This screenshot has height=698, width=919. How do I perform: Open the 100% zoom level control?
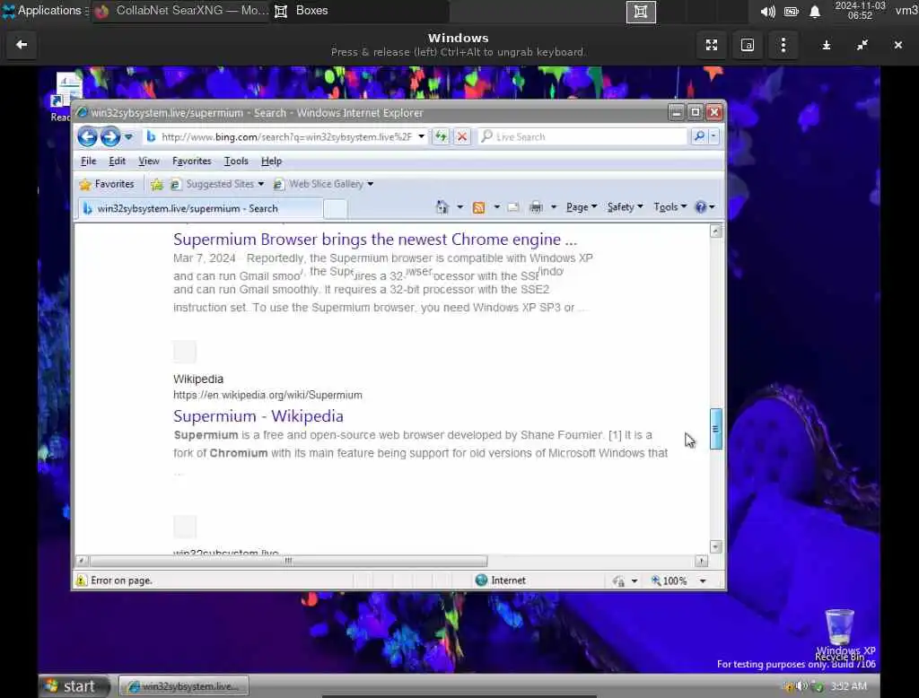tap(670, 580)
